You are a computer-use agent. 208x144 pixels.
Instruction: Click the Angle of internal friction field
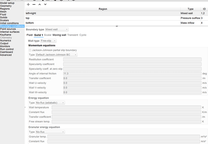point(132,74)
